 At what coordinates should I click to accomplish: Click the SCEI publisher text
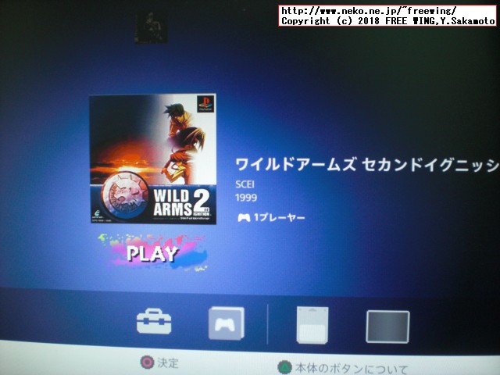pos(245,184)
